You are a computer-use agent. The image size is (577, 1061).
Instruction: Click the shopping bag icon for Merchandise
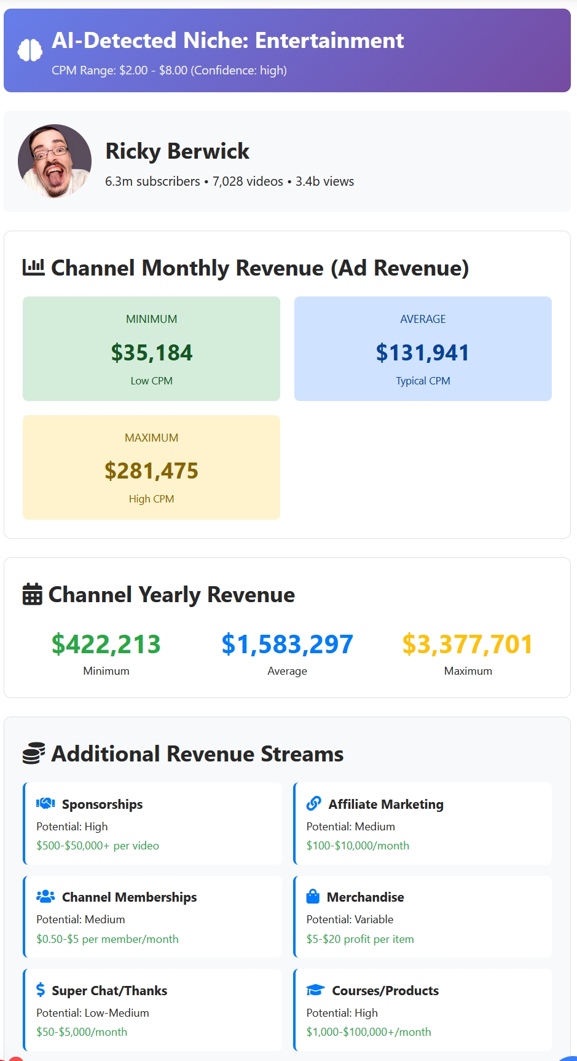coord(313,896)
